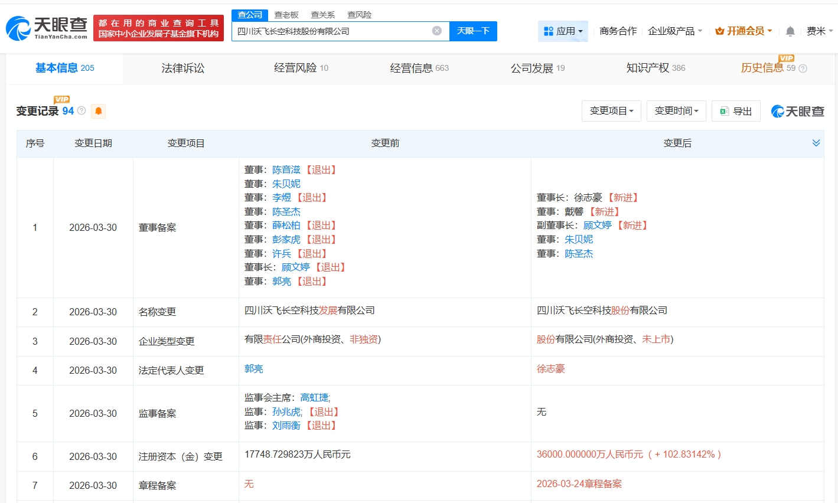Switch to the 经营风险 tab
This screenshot has width=838, height=503.
tap(301, 68)
